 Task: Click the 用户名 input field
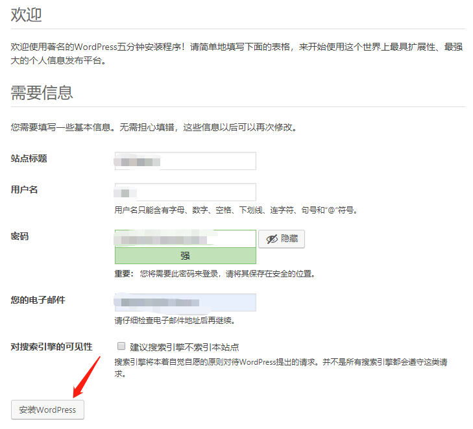coord(185,192)
